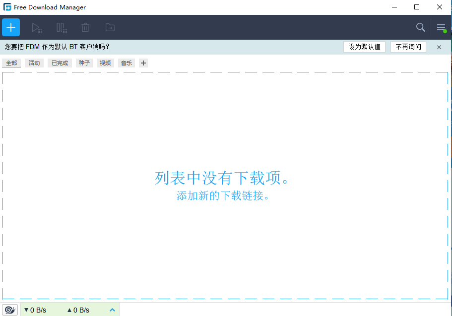Click 不再询问 to stop asking
Viewport: 452px width, 316px height.
click(x=407, y=47)
